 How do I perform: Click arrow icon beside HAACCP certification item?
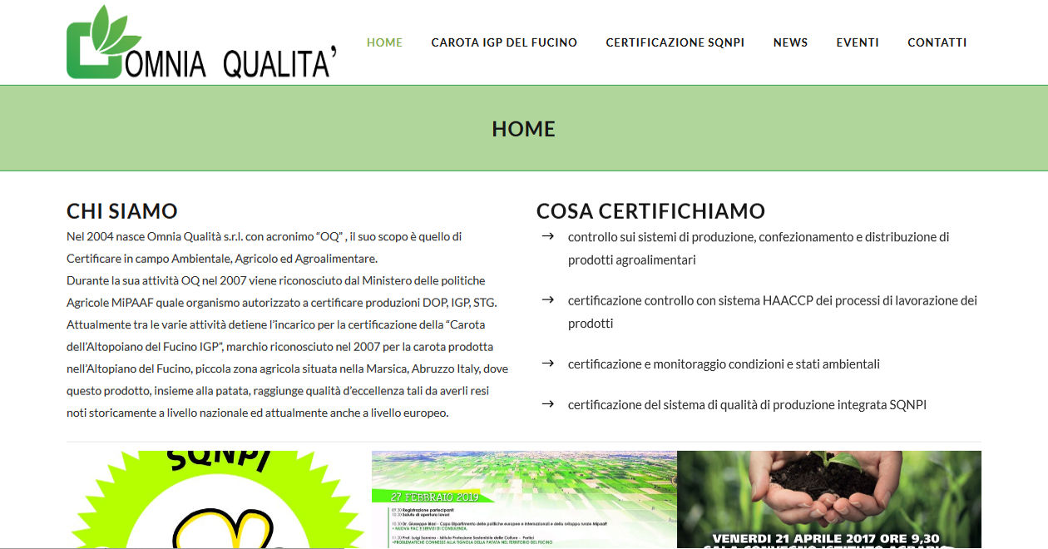coord(547,299)
